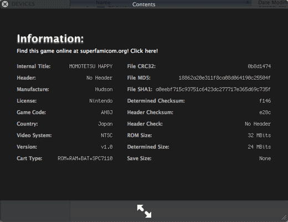The height and width of the screenshot is (222, 288).
Task: Select the v1.0 version value
Action: (107, 147)
